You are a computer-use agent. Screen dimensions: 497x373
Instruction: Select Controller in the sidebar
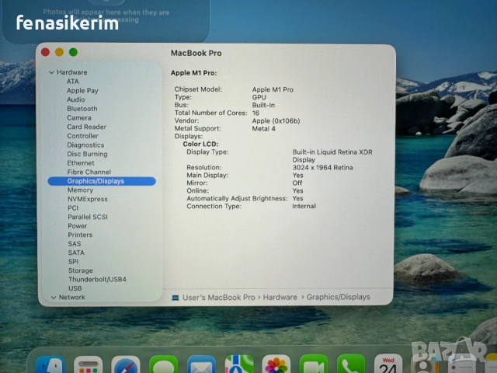83,136
